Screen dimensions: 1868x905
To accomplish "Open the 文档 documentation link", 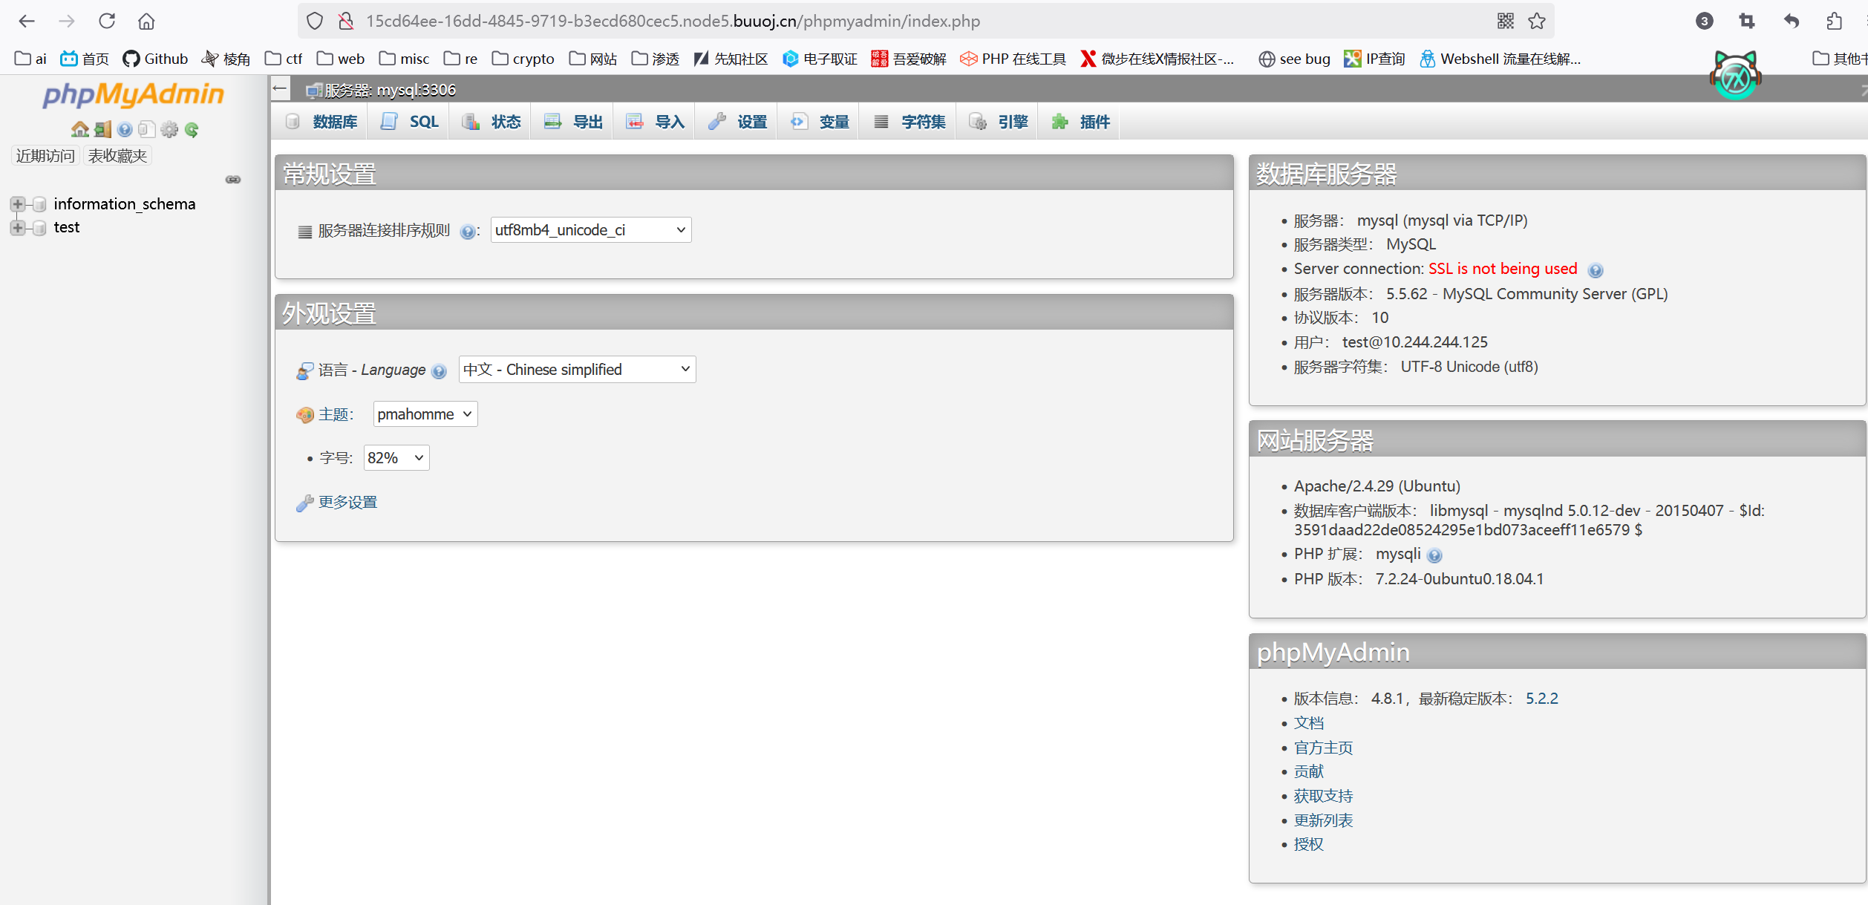I will [1309, 723].
